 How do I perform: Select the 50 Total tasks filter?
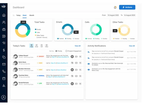click(32, 46)
